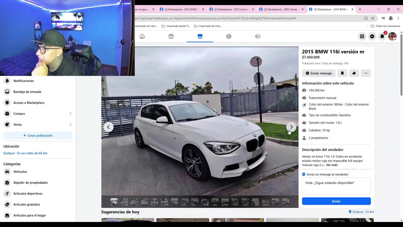The image size is (403, 227).
Task: Click the Tamaño del motor: 1.8 L text
Action: point(325,123)
